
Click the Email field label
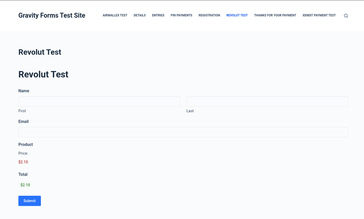click(x=24, y=121)
